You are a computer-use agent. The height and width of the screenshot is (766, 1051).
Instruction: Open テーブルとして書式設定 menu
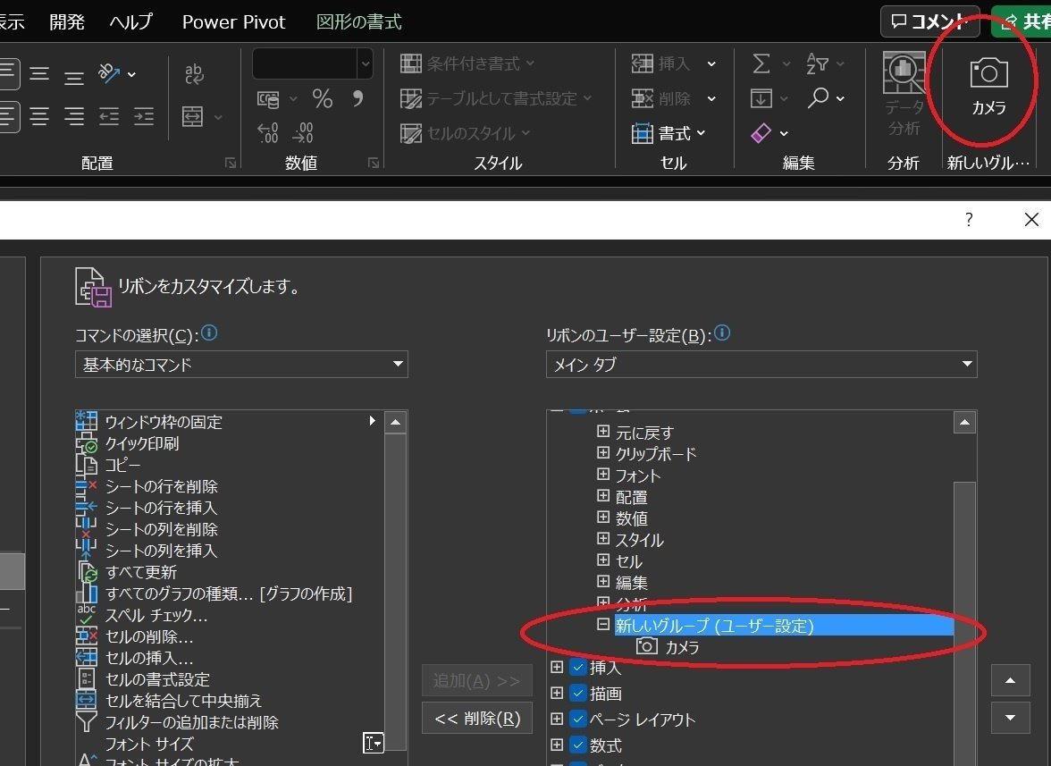point(496,98)
